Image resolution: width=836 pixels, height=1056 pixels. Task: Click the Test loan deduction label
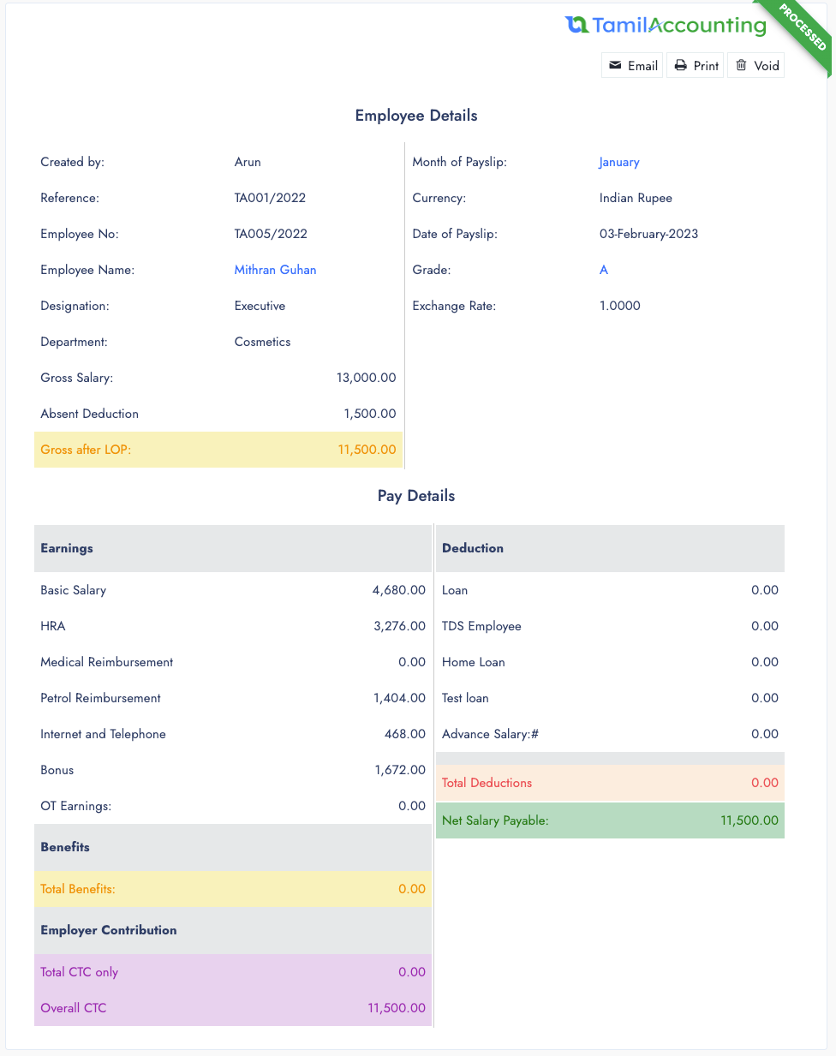click(x=465, y=698)
